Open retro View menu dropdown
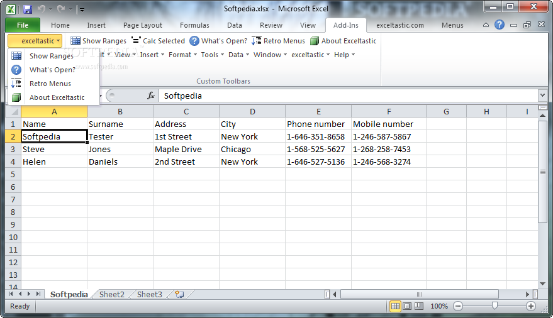Screen dimensions: 553x318 pos(125,55)
